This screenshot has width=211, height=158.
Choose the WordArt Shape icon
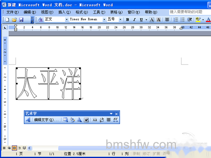(x=79, y=120)
